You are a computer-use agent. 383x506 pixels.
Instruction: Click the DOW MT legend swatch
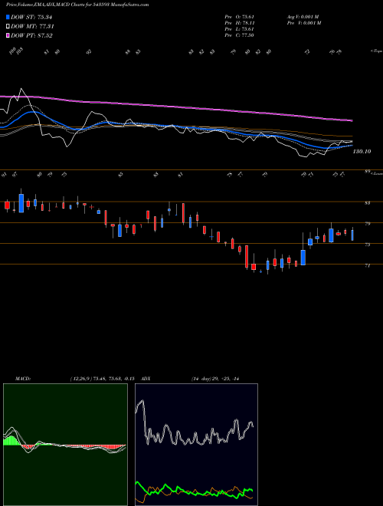[8, 27]
